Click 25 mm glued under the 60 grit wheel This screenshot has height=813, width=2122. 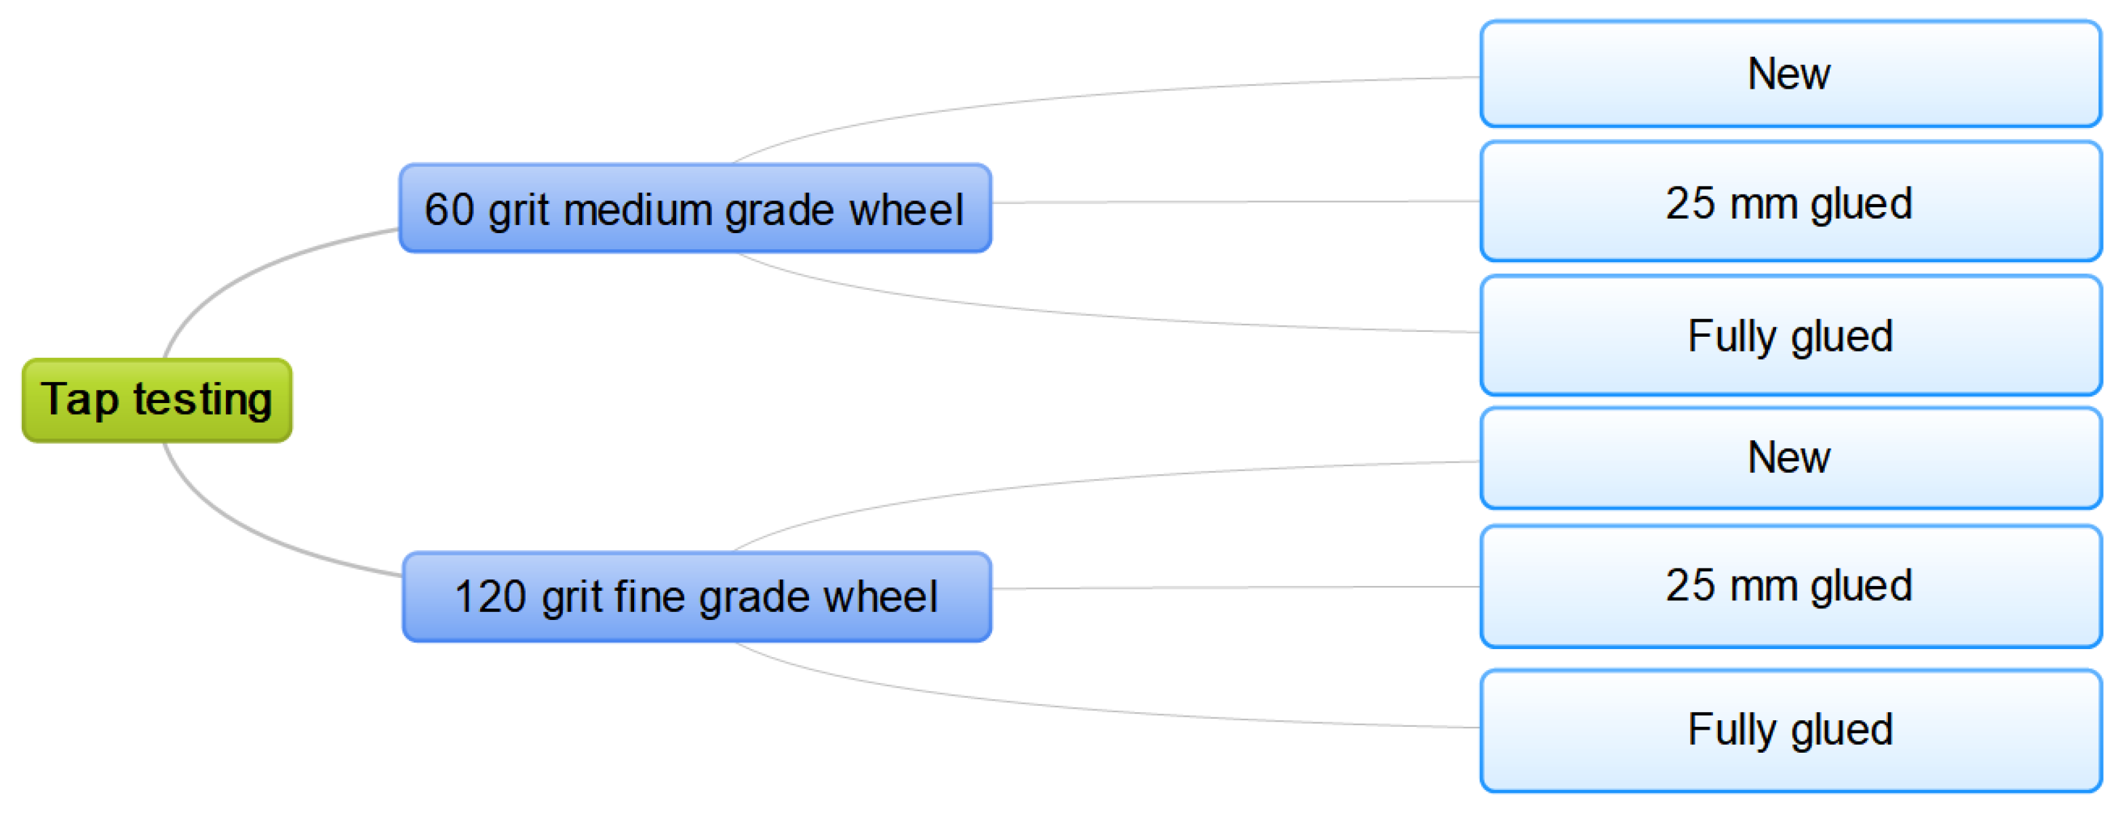[1789, 203]
